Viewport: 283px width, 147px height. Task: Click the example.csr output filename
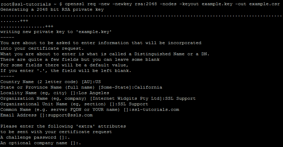coord(265,4)
